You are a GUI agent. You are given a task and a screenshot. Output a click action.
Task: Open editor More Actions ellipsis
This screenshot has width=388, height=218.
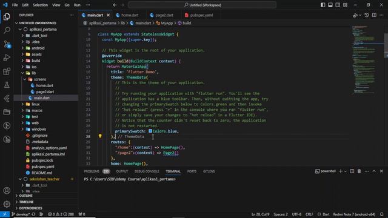click(x=381, y=15)
